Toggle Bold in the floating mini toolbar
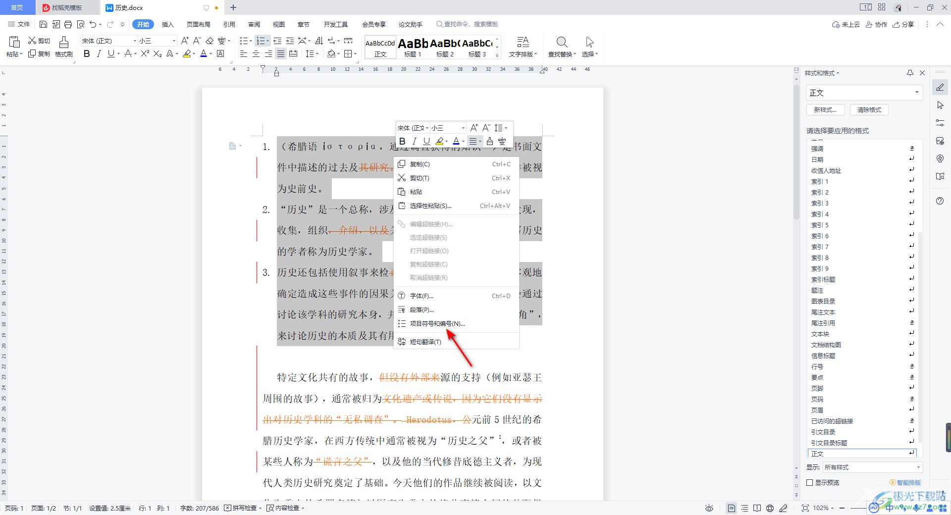The width and height of the screenshot is (951, 515). pyautogui.click(x=402, y=141)
